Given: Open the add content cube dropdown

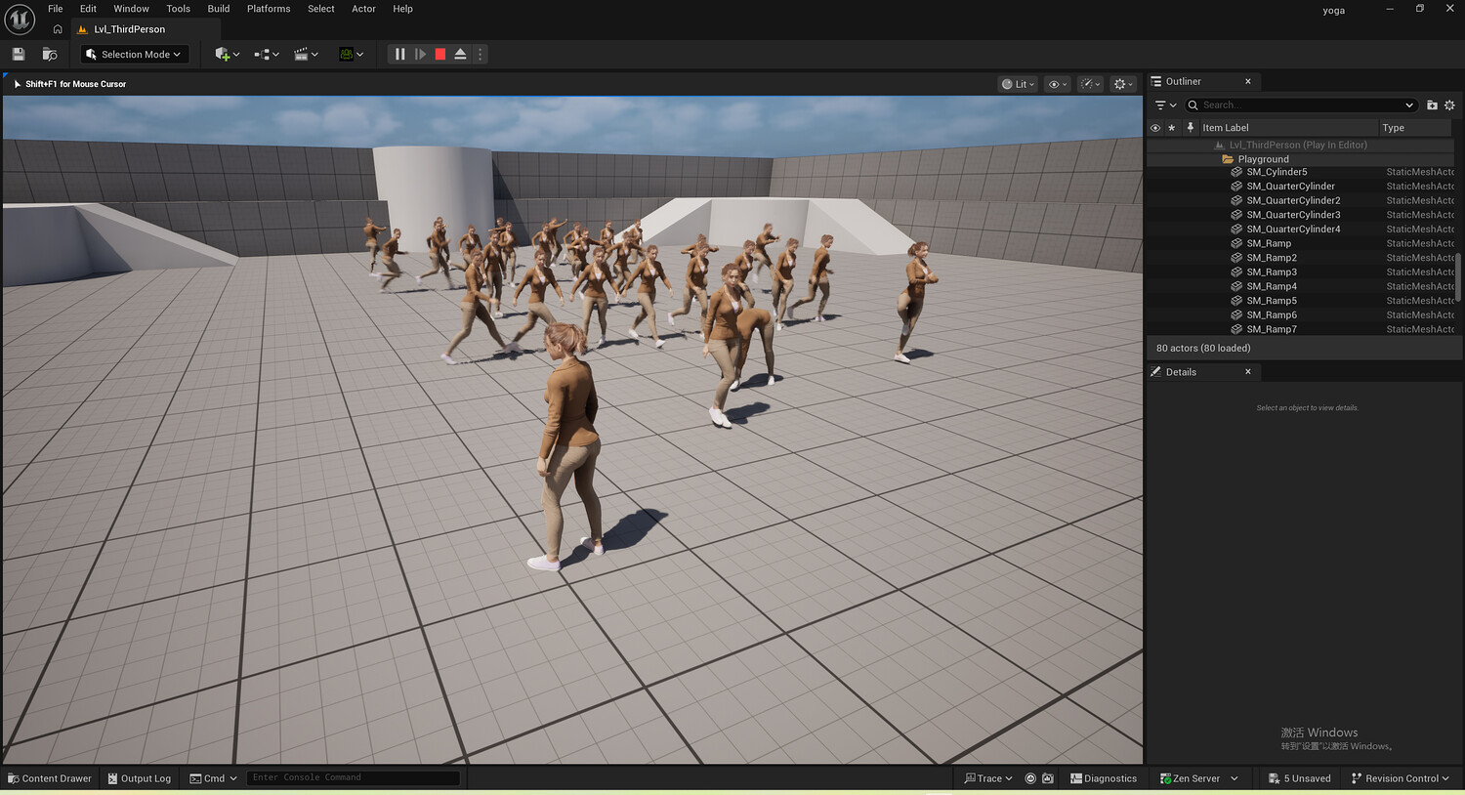Looking at the screenshot, I should [227, 55].
